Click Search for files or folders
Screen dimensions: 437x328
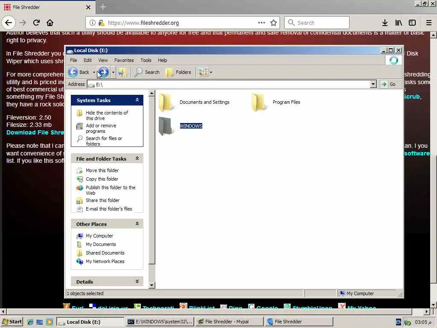click(x=104, y=141)
